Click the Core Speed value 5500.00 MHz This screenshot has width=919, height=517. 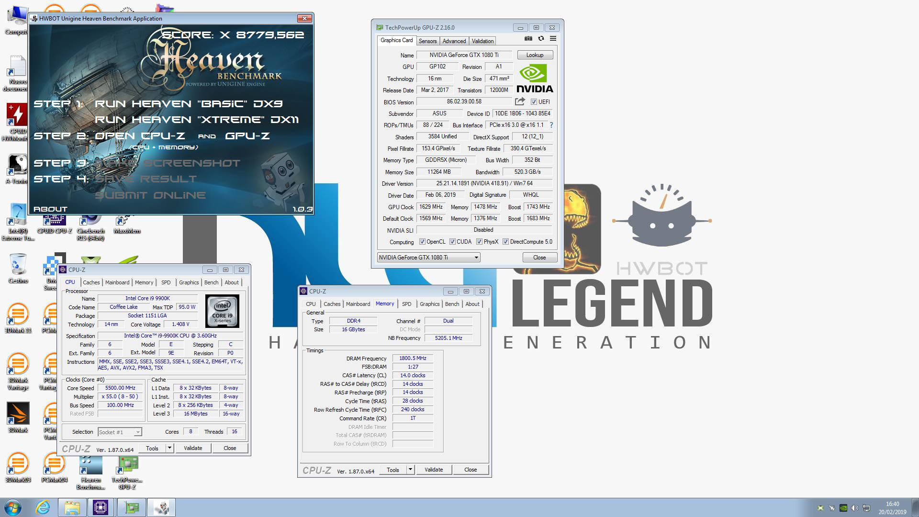click(120, 388)
